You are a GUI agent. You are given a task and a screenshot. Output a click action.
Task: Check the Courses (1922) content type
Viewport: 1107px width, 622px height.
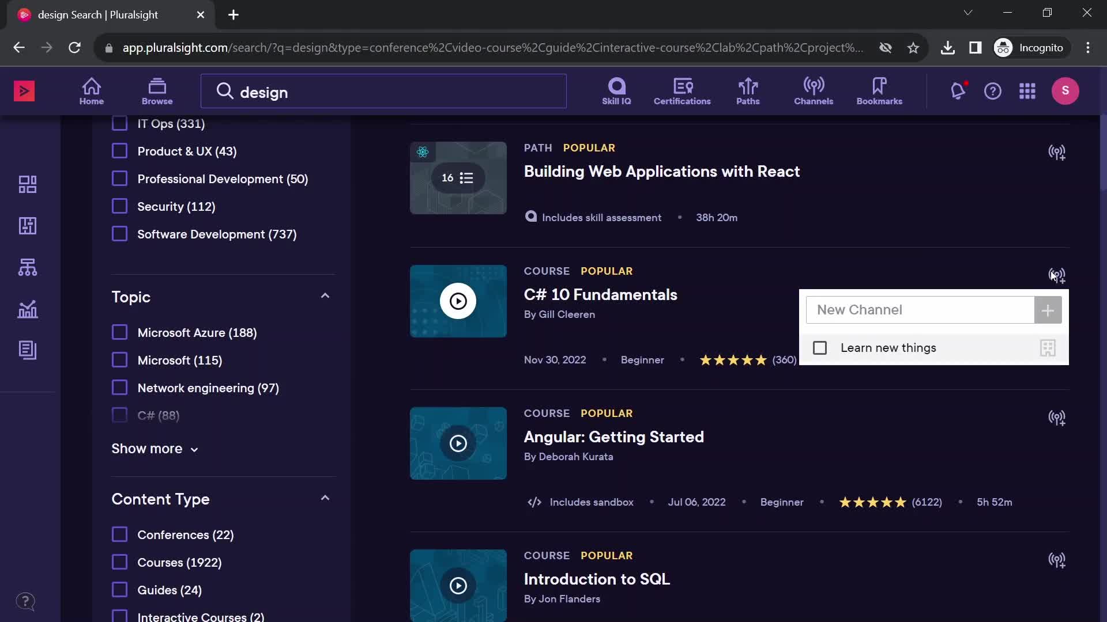click(x=119, y=562)
